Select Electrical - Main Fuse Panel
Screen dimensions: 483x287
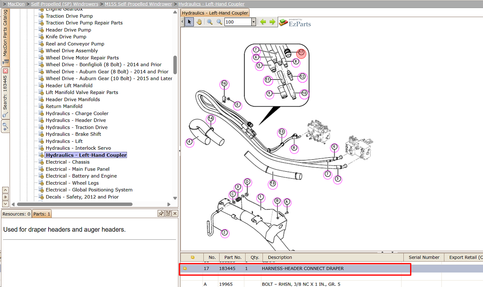[x=78, y=169]
